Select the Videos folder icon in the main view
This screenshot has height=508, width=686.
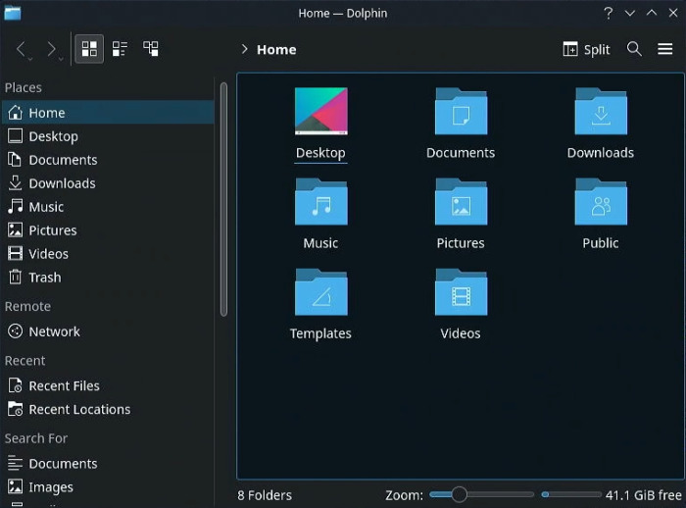461,292
